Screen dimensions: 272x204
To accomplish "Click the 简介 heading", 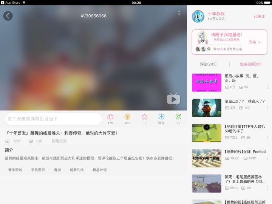I will coord(9,150).
